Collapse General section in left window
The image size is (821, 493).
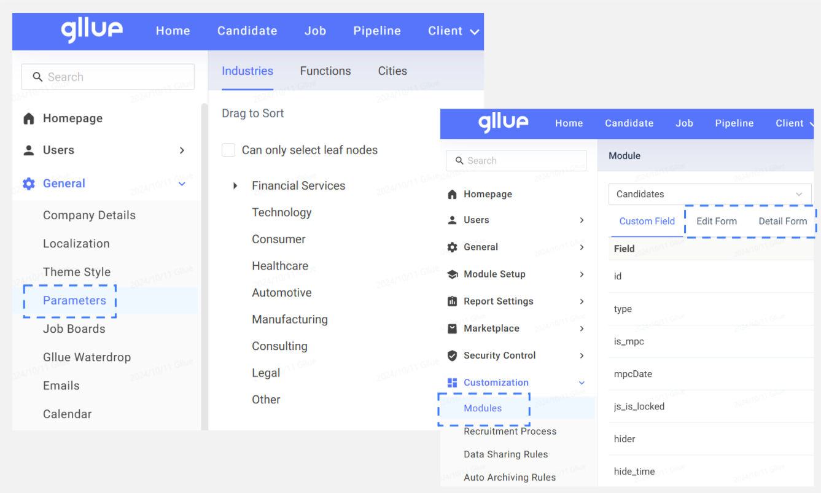tap(182, 184)
